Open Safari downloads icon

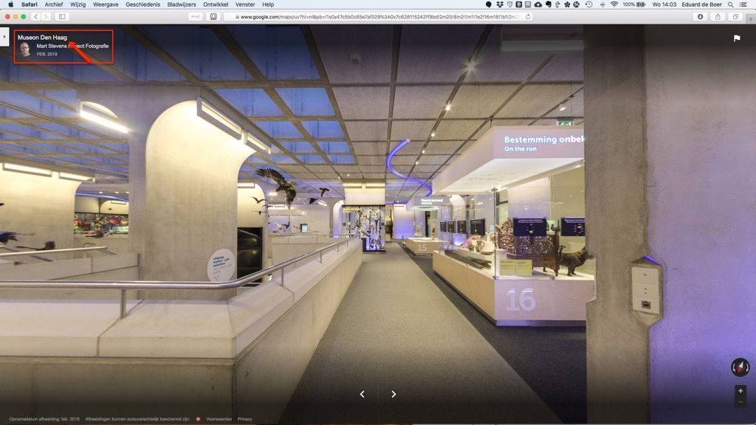coord(700,16)
